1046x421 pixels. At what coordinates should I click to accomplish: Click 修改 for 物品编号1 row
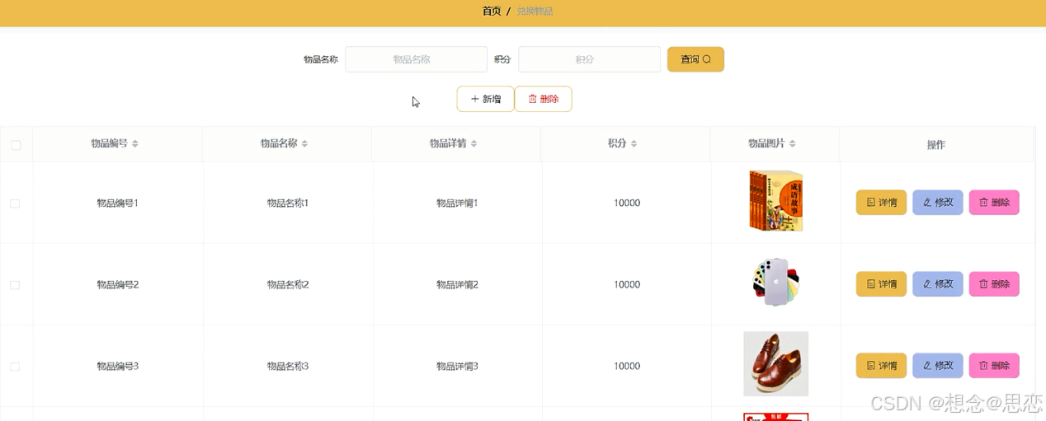point(938,203)
